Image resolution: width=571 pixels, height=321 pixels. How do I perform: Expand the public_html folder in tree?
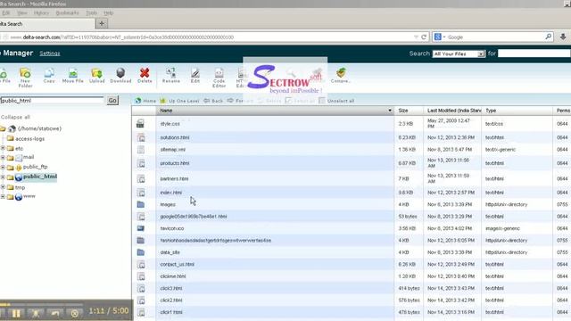coord(3,177)
